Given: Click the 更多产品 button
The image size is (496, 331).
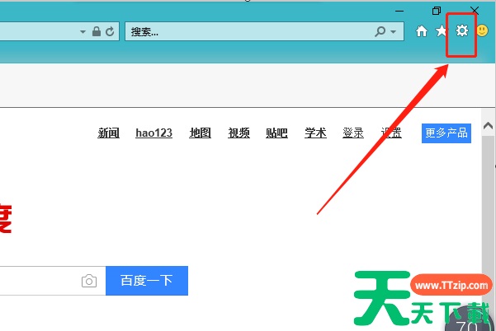Looking at the screenshot, I should [x=446, y=133].
